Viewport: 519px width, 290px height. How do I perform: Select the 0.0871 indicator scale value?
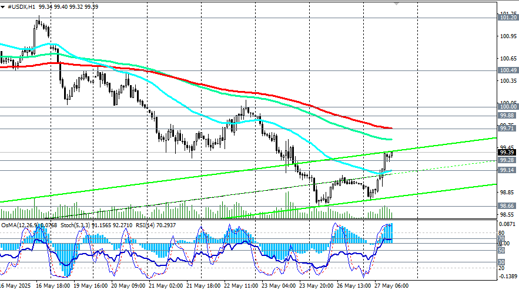(x=507, y=224)
